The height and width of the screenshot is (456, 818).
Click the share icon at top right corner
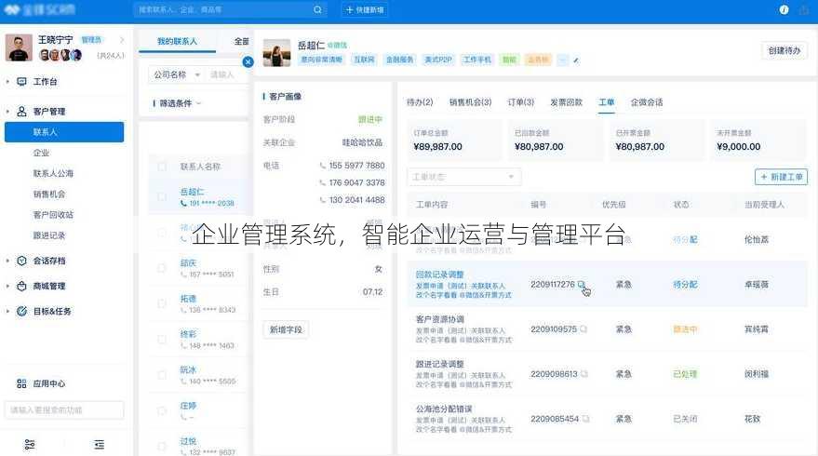[x=804, y=10]
